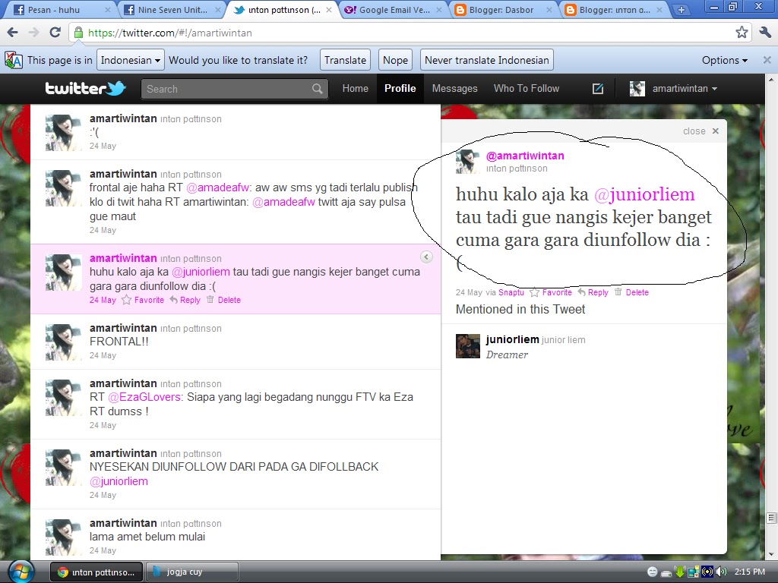Click the amartiwintan avatar in the top bar
The image size is (778, 583).
tap(637, 89)
